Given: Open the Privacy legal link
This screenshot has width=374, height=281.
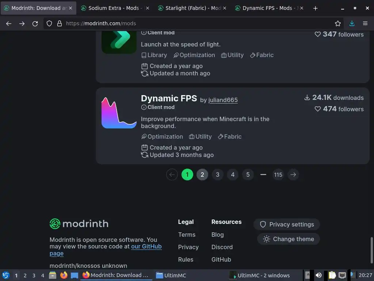Looking at the screenshot, I should tap(188, 247).
